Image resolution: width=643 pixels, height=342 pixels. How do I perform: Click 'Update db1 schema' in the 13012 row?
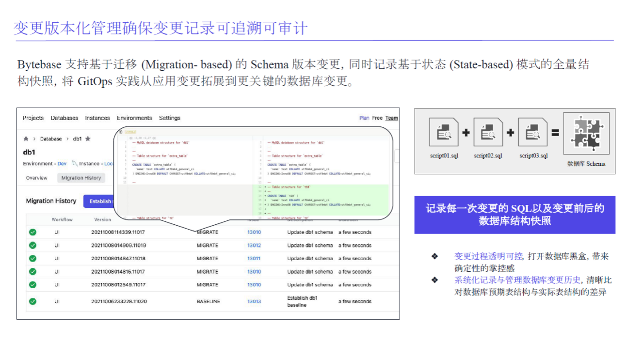coord(310,245)
